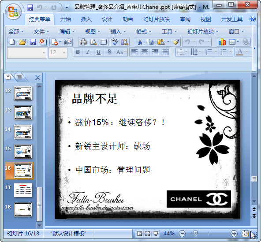The width and height of the screenshot is (261, 242).
Task: Switch to the 开始 ribbon tab
Action: point(66,19)
